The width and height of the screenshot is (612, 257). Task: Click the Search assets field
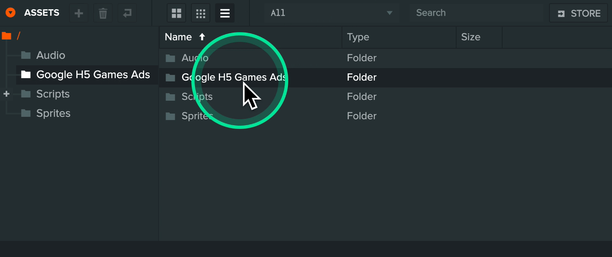click(x=476, y=13)
